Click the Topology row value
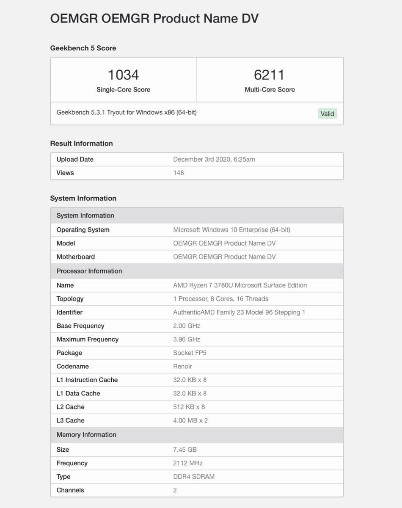This screenshot has width=402, height=508. tap(220, 299)
